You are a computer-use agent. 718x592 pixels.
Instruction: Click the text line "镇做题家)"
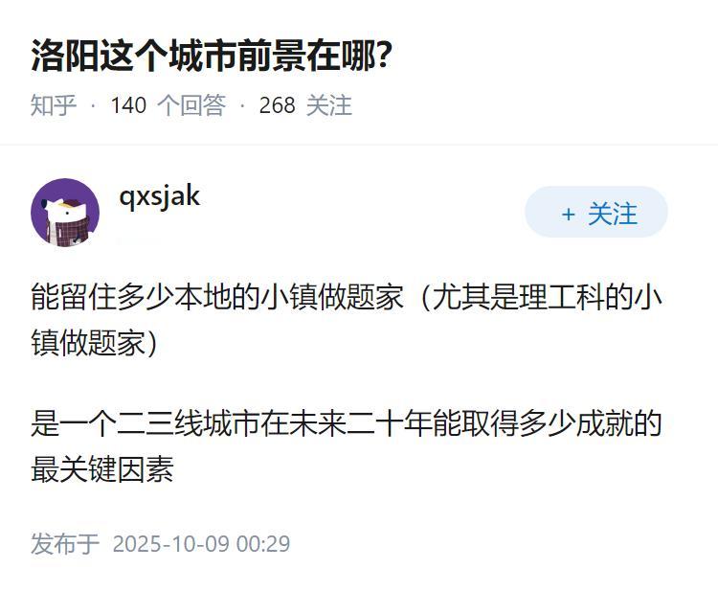pyautogui.click(x=94, y=343)
